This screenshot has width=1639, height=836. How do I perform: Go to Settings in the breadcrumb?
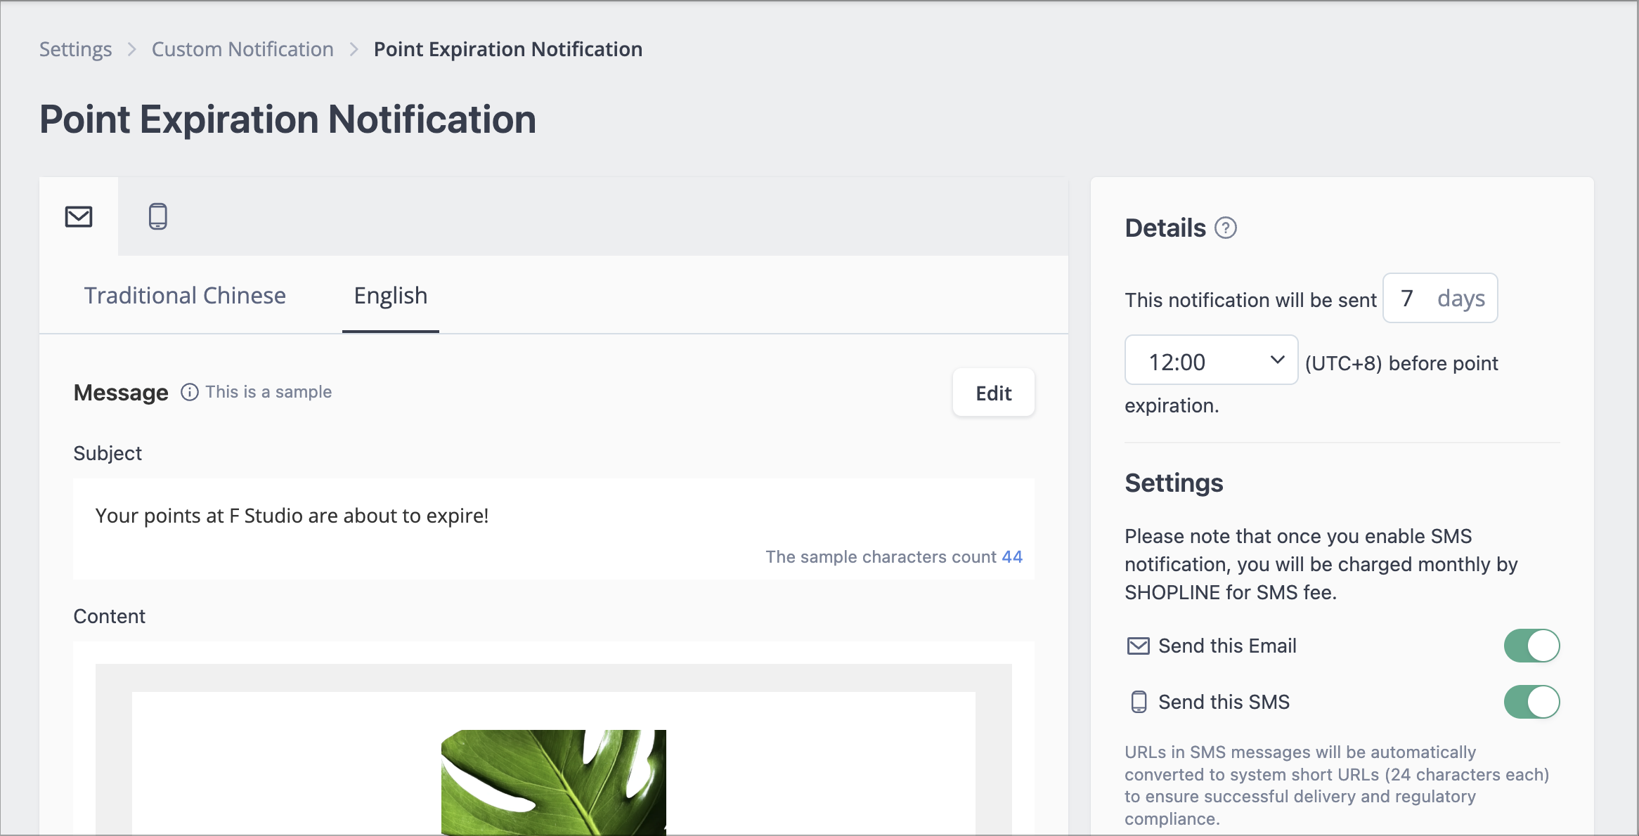point(76,49)
